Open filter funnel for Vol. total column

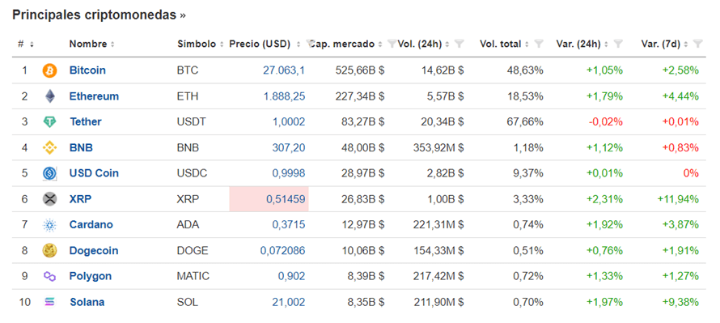[539, 44]
